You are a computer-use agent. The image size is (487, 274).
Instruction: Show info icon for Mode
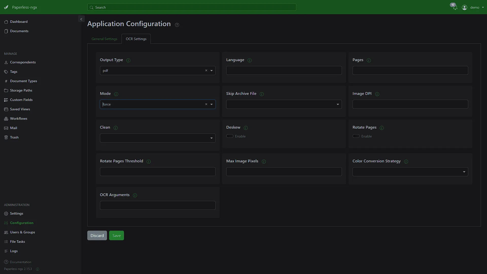(x=116, y=94)
